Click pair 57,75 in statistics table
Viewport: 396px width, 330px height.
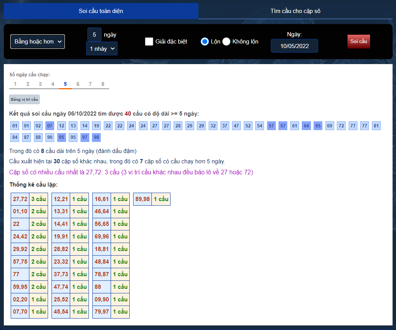(x=20, y=262)
